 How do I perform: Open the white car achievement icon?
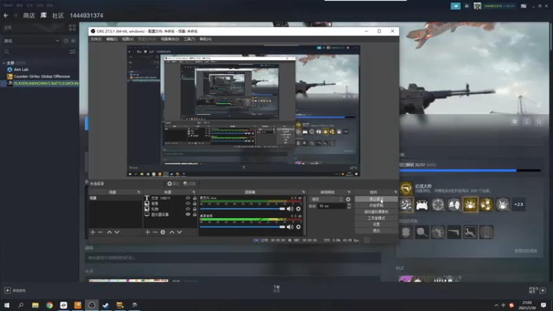422,205
